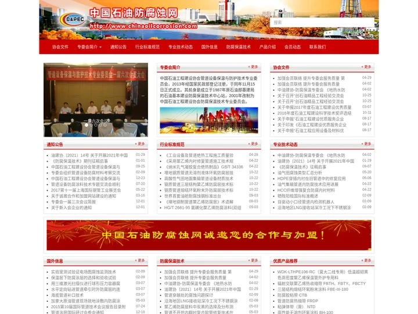Open 专委会组织管道设备防腐材料考察交流 notice
This screenshot has width=418, height=314.
pos(85,173)
